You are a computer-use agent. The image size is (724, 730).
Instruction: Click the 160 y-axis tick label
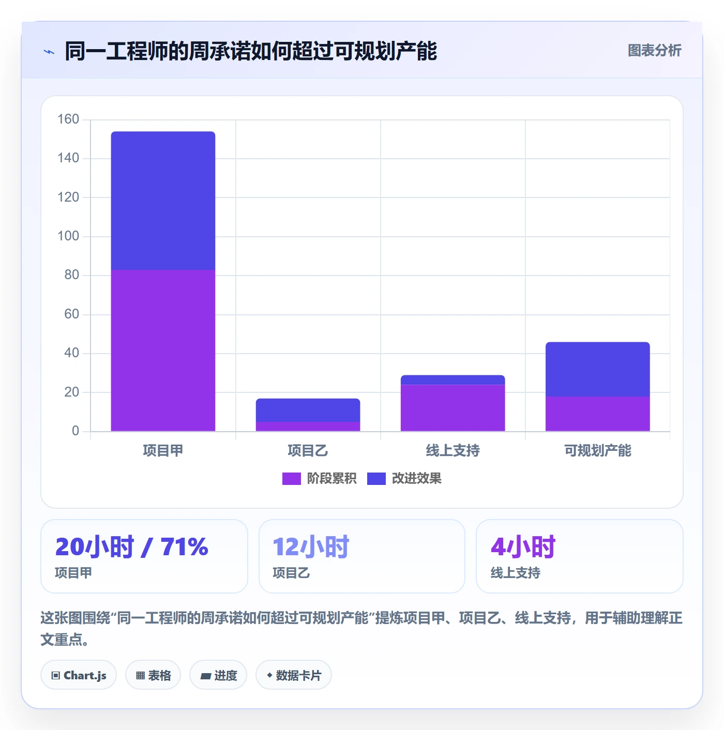[68, 119]
